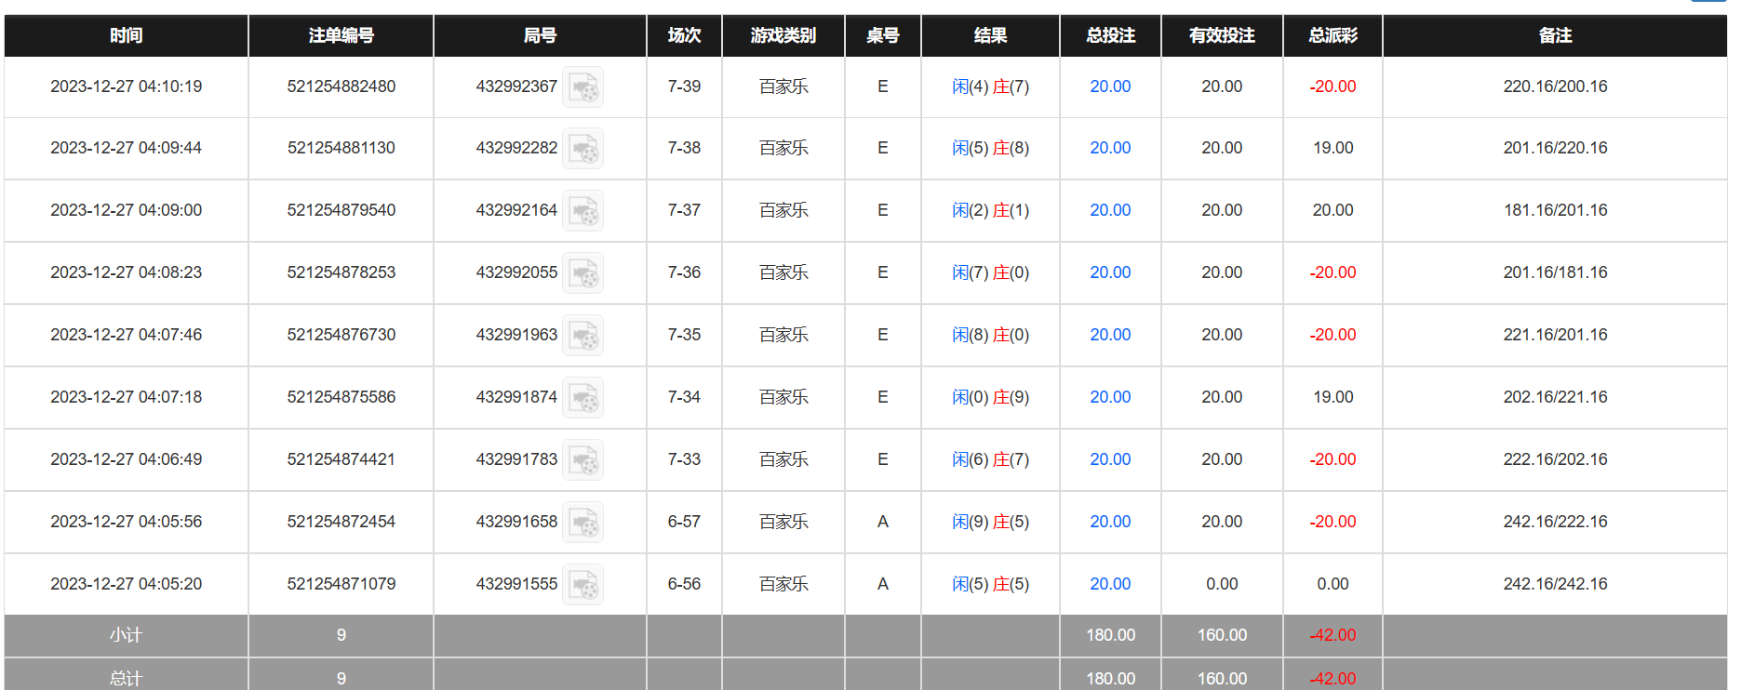Open total bet link in 04:05:56 row

(x=1110, y=522)
